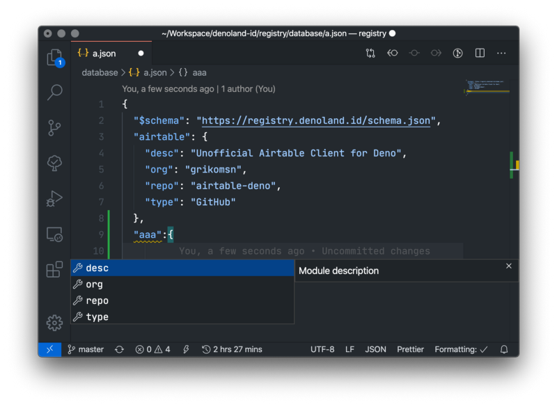Toggle file blame annotations icon
The width and height of the screenshot is (557, 407).
(x=457, y=54)
